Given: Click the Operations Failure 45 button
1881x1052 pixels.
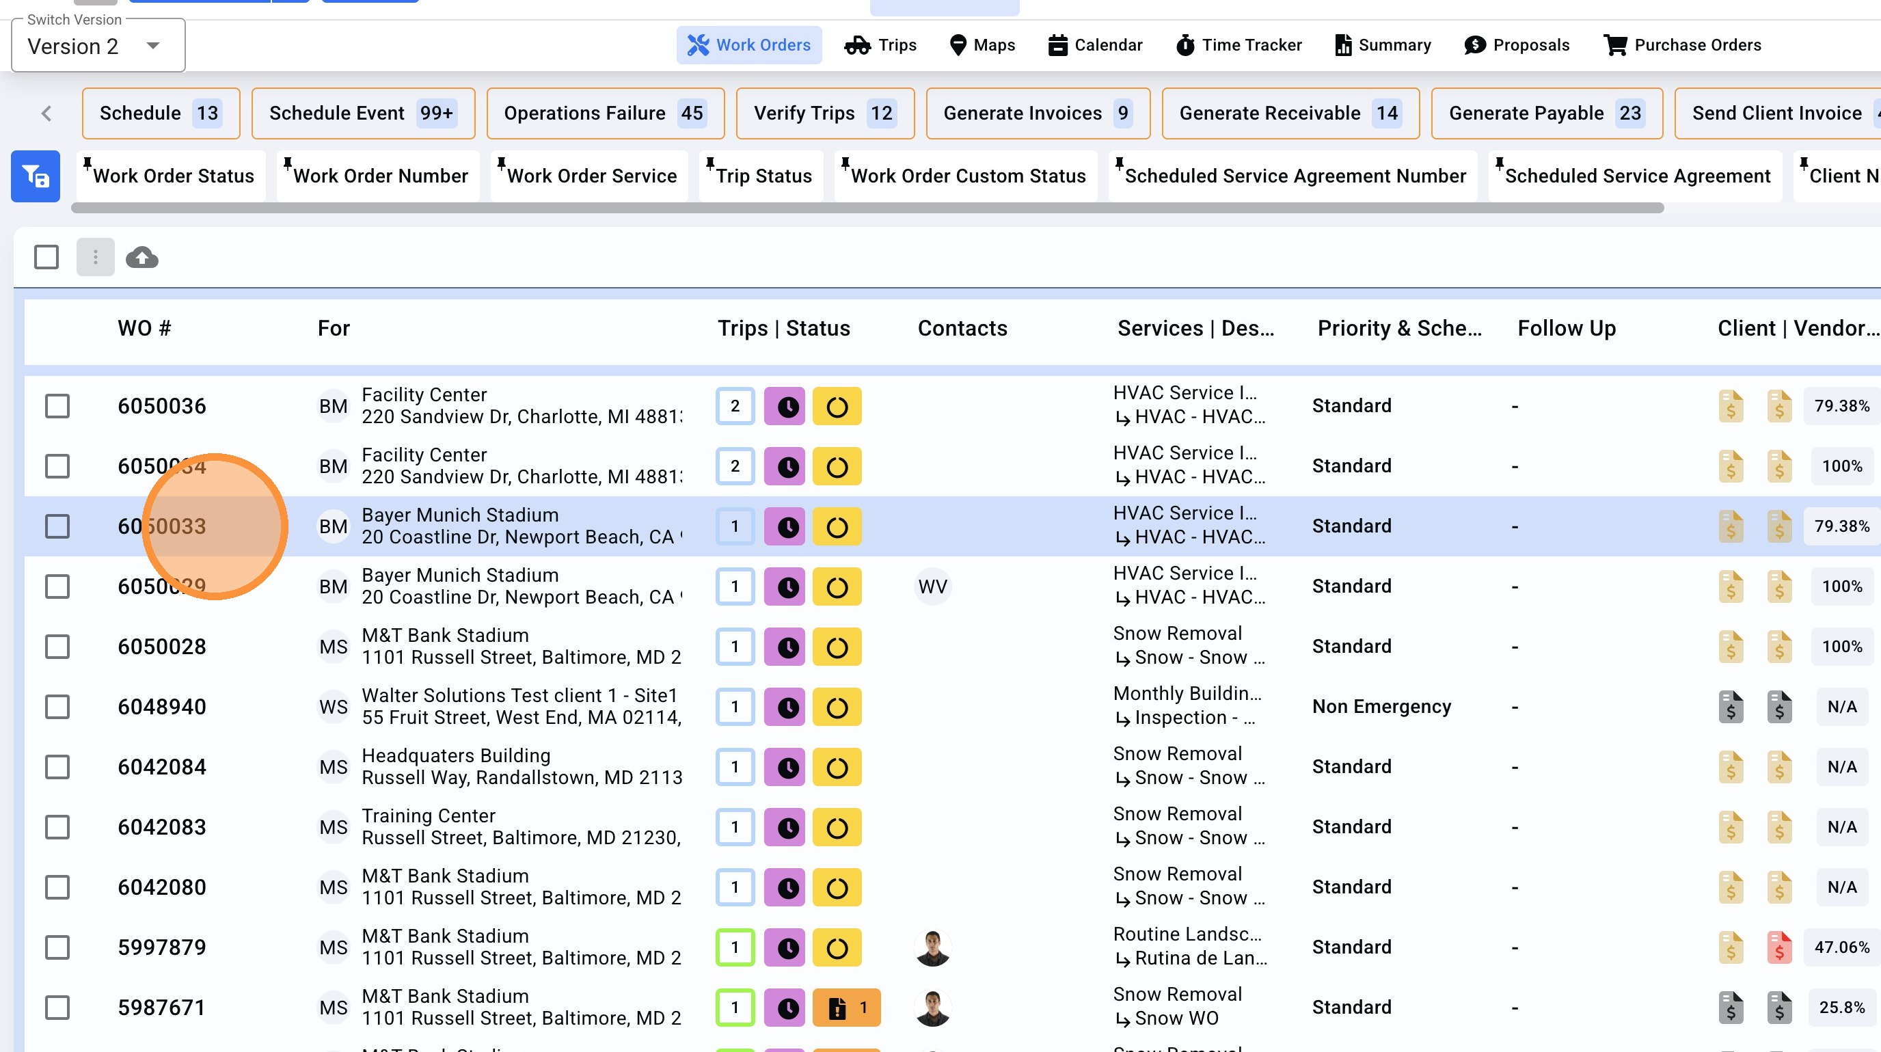Looking at the screenshot, I should tap(605, 113).
